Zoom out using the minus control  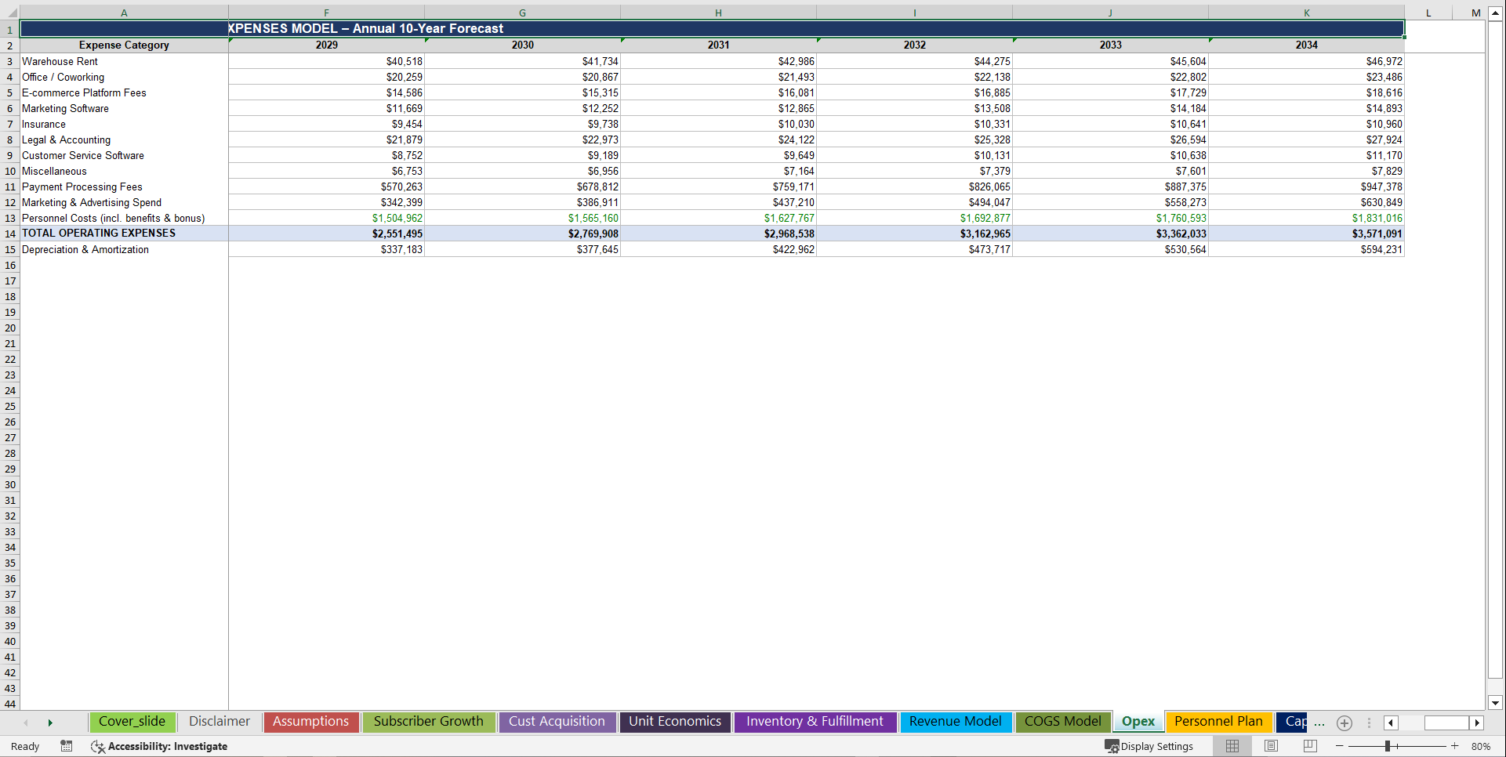1340,746
